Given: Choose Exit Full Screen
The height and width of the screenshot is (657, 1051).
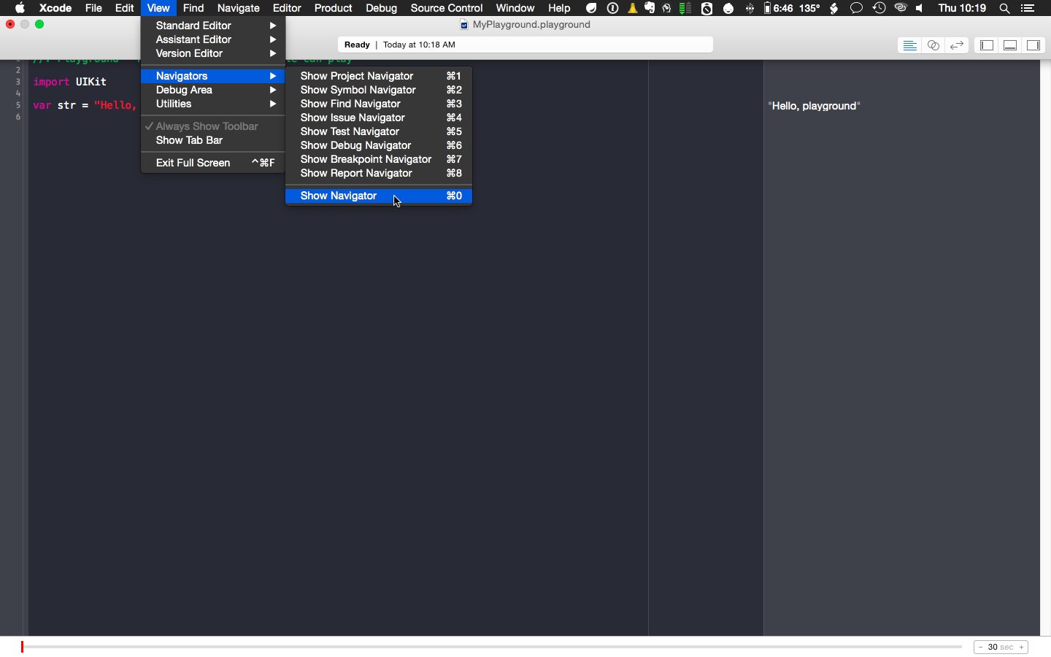Looking at the screenshot, I should [193, 163].
